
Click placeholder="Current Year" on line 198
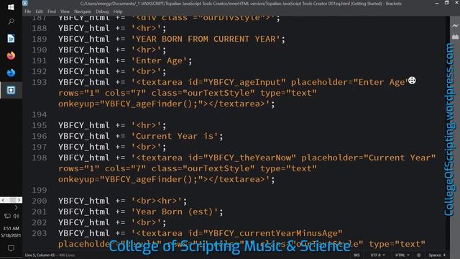coord(369,158)
